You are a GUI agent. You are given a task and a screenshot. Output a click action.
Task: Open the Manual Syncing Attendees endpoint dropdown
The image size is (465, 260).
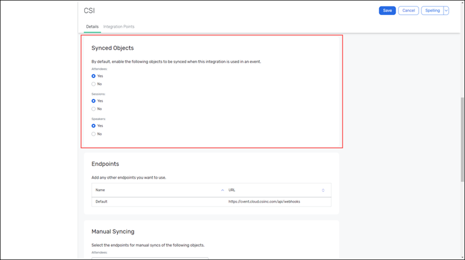[150, 258]
